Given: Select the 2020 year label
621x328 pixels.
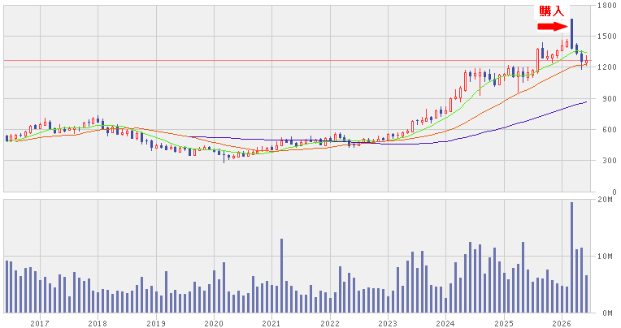Looking at the screenshot, I should coord(214,324).
